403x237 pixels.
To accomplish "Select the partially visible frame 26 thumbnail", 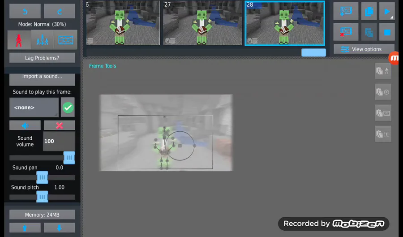I will pos(123,23).
